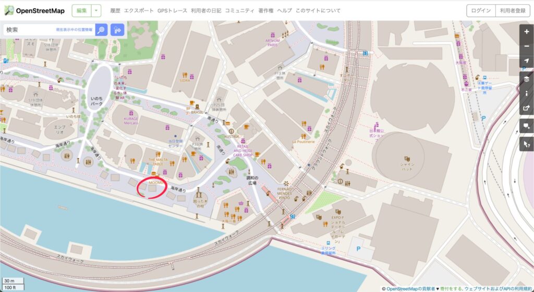534x292 pixels.
Task: Click the 現在表示中の位置情報 link
Action: coord(74,30)
